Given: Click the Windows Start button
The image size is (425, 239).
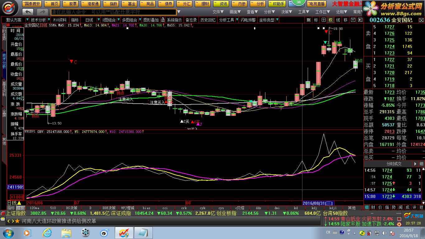Looking at the screenshot, I should (x=8, y=232).
